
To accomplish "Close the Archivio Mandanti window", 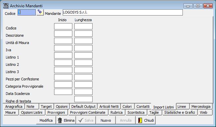I will pyautogui.click(x=208, y=6).
